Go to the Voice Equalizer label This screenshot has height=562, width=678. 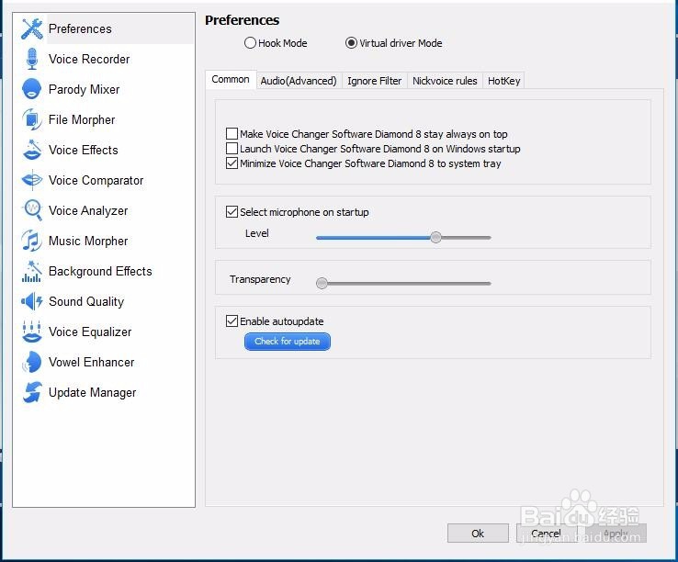90,332
